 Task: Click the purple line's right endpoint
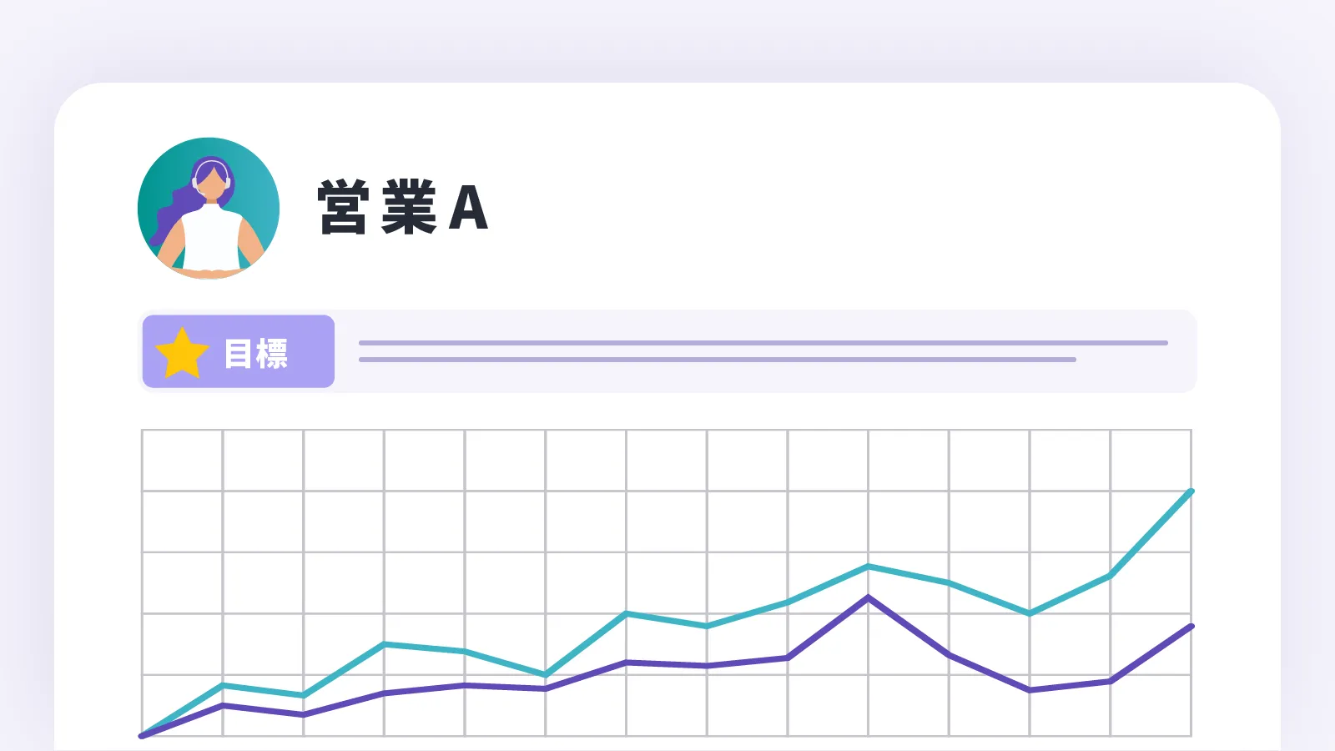click(x=1191, y=626)
